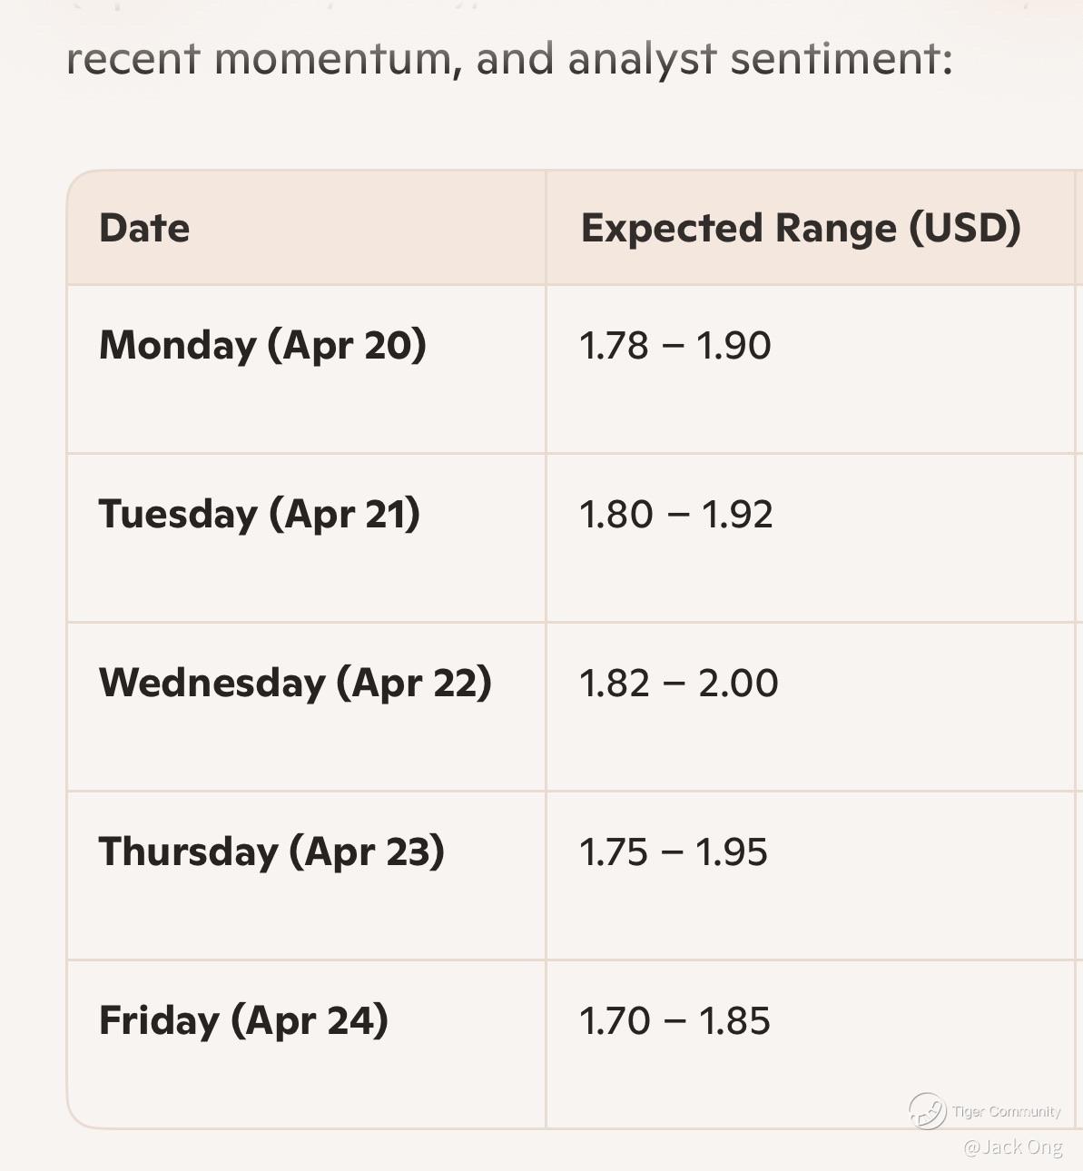The height and width of the screenshot is (1171, 1083).
Task: Click the Tiger Community logo icon
Action: coord(927,1110)
